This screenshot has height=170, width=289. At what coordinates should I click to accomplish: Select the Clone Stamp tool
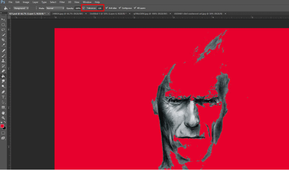pyautogui.click(x=3, y=61)
